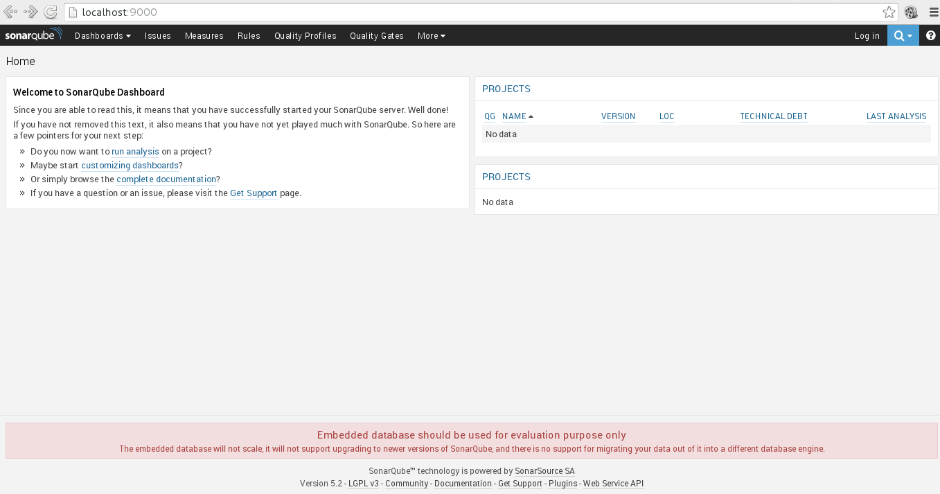Open the search magnifier dropdown
This screenshot has width=940, height=494.
903,36
